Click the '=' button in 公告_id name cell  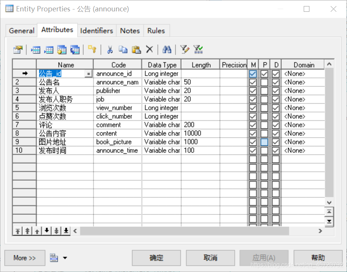point(88,74)
